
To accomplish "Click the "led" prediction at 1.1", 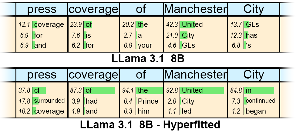I will pyautogui.click(x=187, y=111).
